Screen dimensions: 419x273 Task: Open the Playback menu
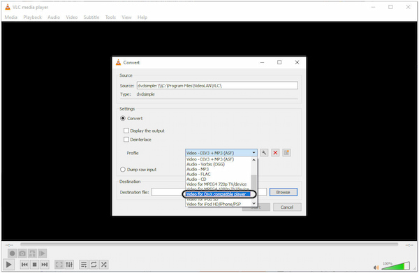pos(33,17)
